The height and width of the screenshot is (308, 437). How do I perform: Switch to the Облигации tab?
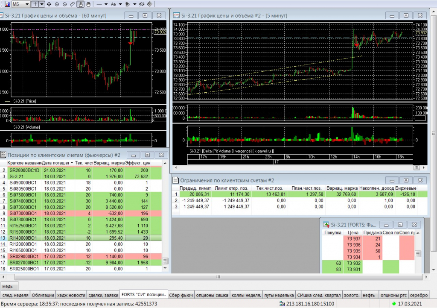43,295
